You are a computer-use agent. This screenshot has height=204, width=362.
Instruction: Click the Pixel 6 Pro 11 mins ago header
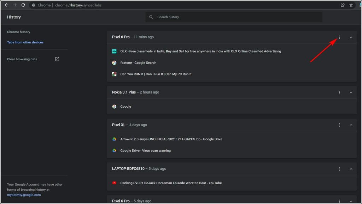133,37
